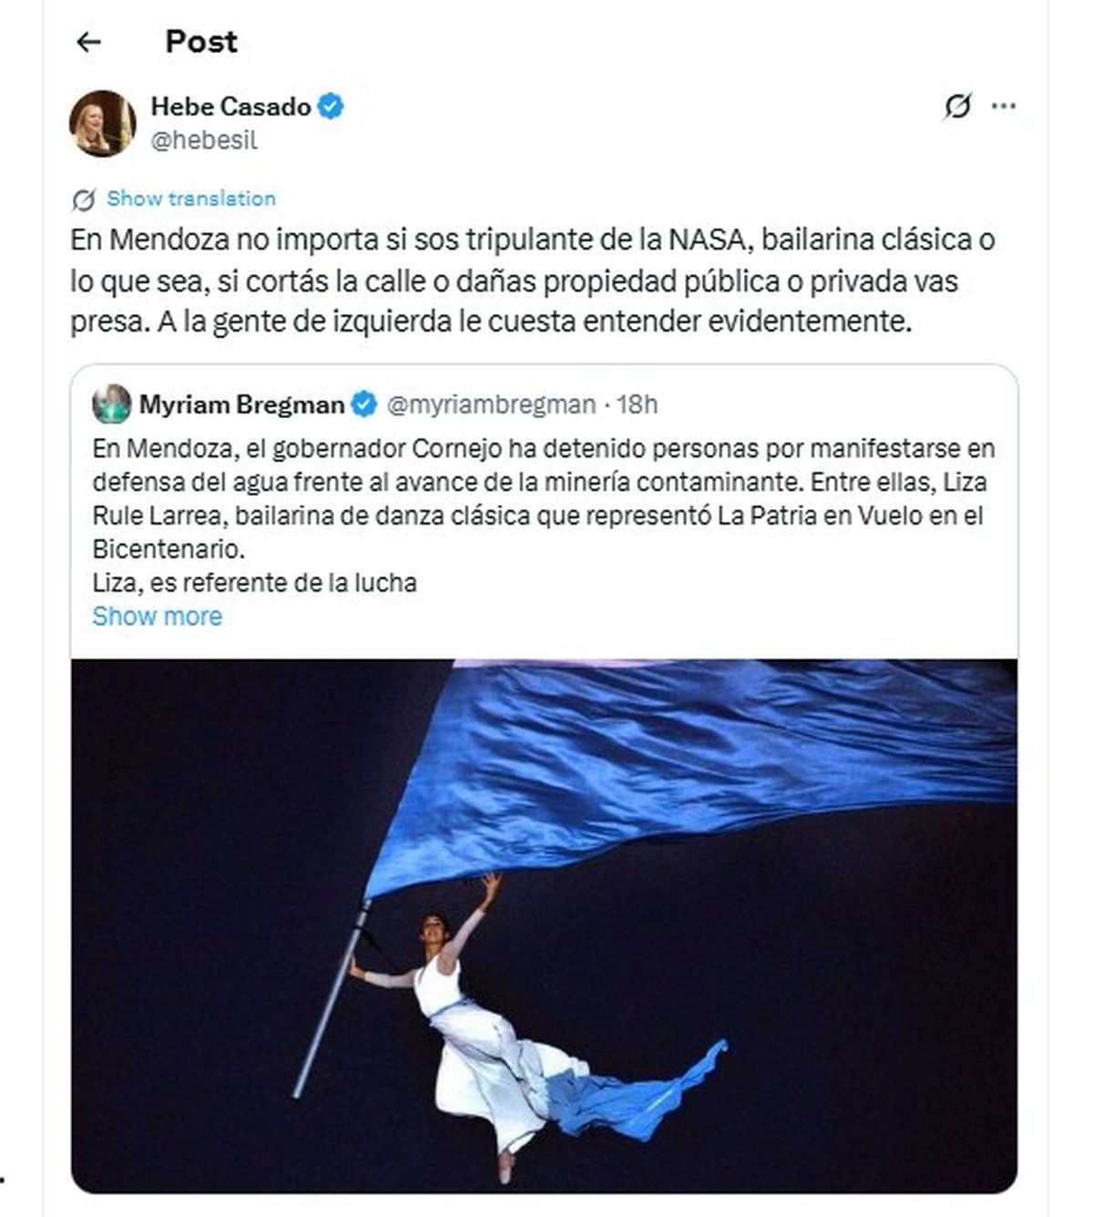The image size is (1093, 1217).
Task: Click Myriam Bregman's small avatar
Action: (x=112, y=404)
